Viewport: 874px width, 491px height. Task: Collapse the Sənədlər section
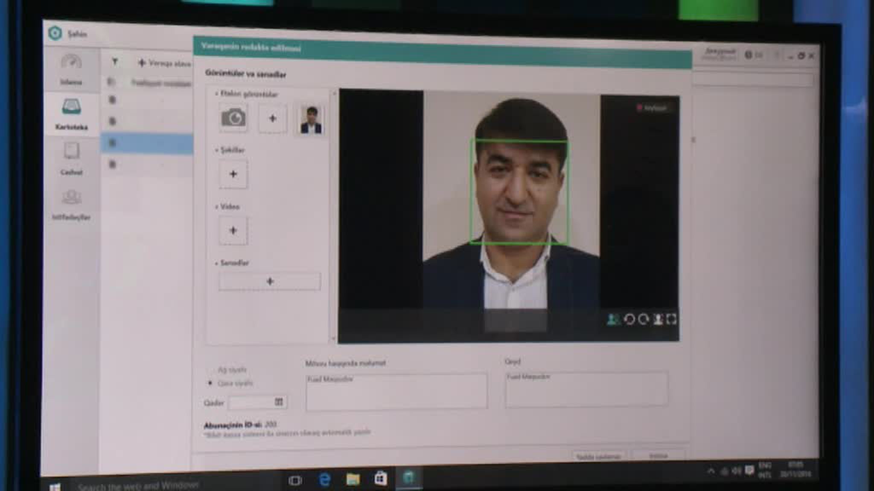point(216,263)
